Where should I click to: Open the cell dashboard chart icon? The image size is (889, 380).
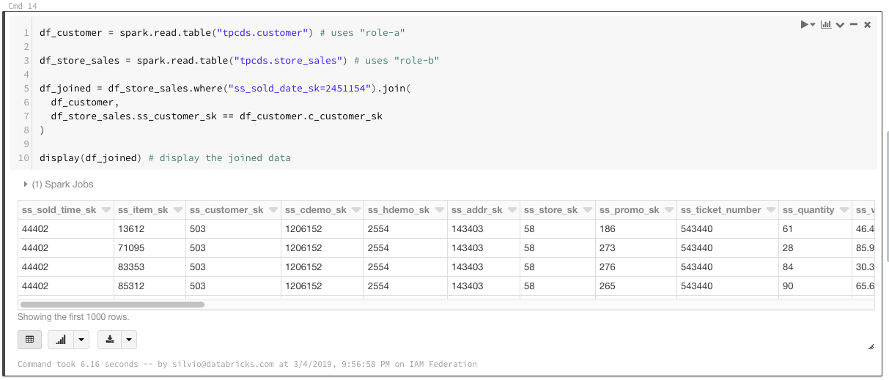click(826, 25)
